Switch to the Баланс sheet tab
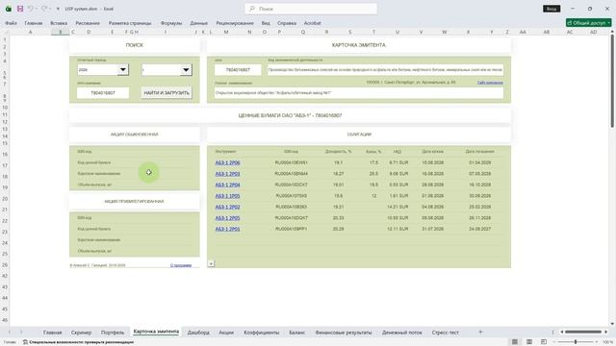Screen dimensions: 616x346 (297, 333)
